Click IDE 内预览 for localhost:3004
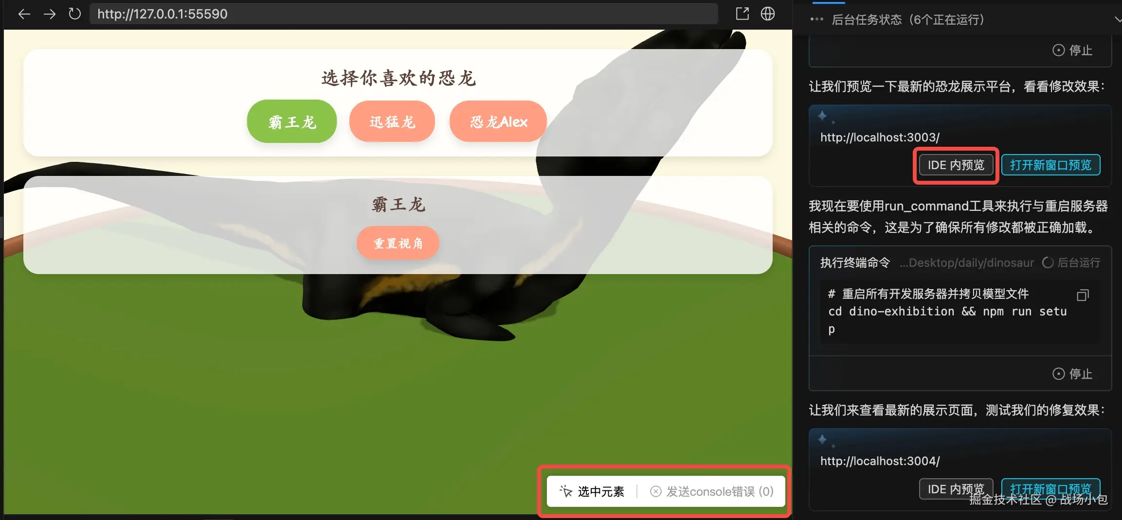Image resolution: width=1122 pixels, height=520 pixels. (956, 489)
